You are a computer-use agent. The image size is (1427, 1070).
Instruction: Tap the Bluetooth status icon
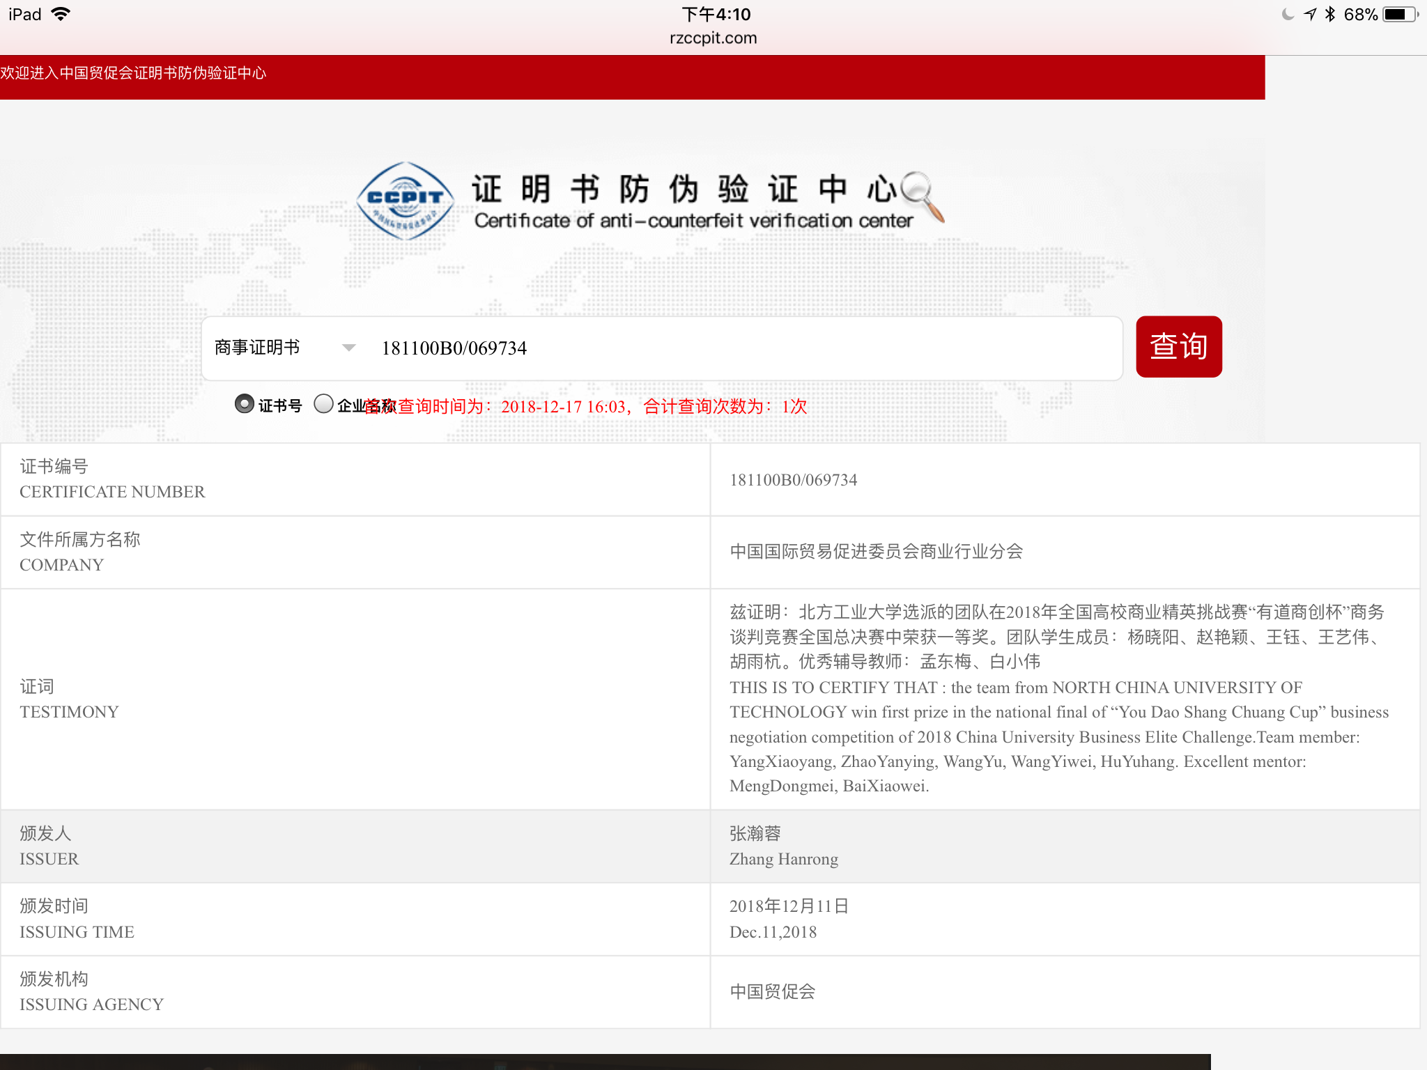[x=1329, y=14]
